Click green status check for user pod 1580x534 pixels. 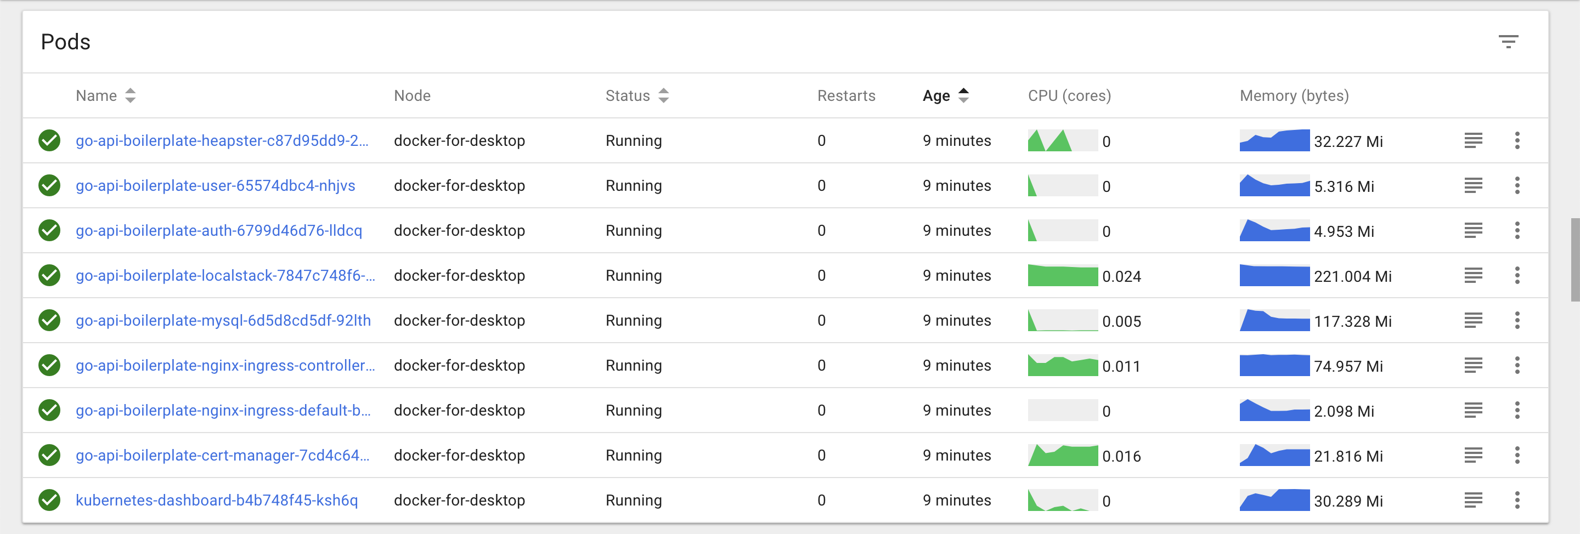point(49,185)
